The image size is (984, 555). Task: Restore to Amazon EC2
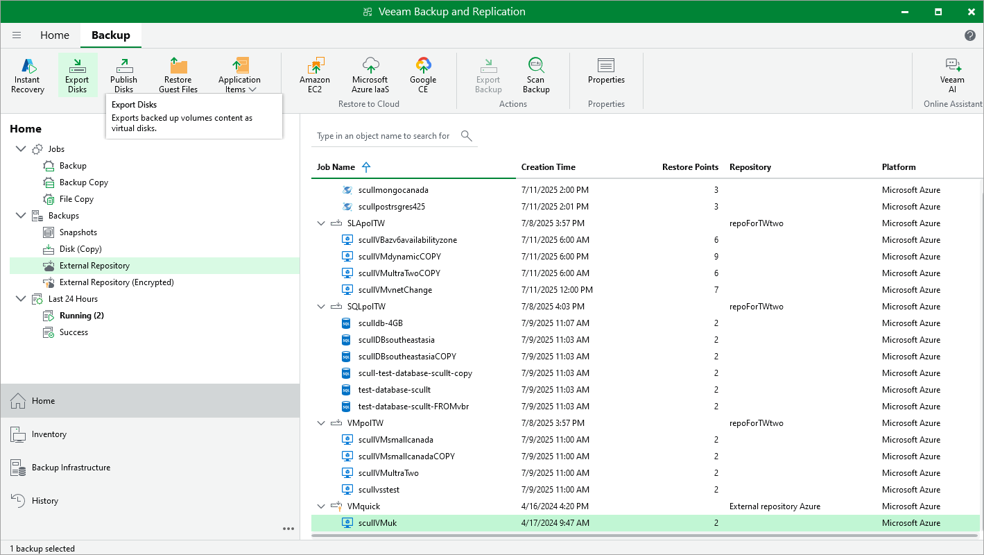pos(315,75)
